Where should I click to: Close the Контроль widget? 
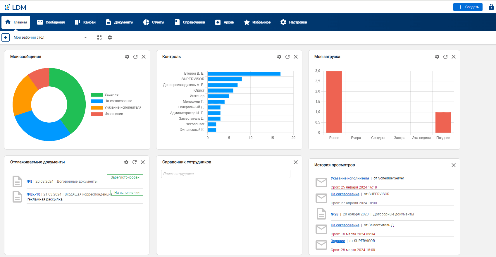coord(296,57)
